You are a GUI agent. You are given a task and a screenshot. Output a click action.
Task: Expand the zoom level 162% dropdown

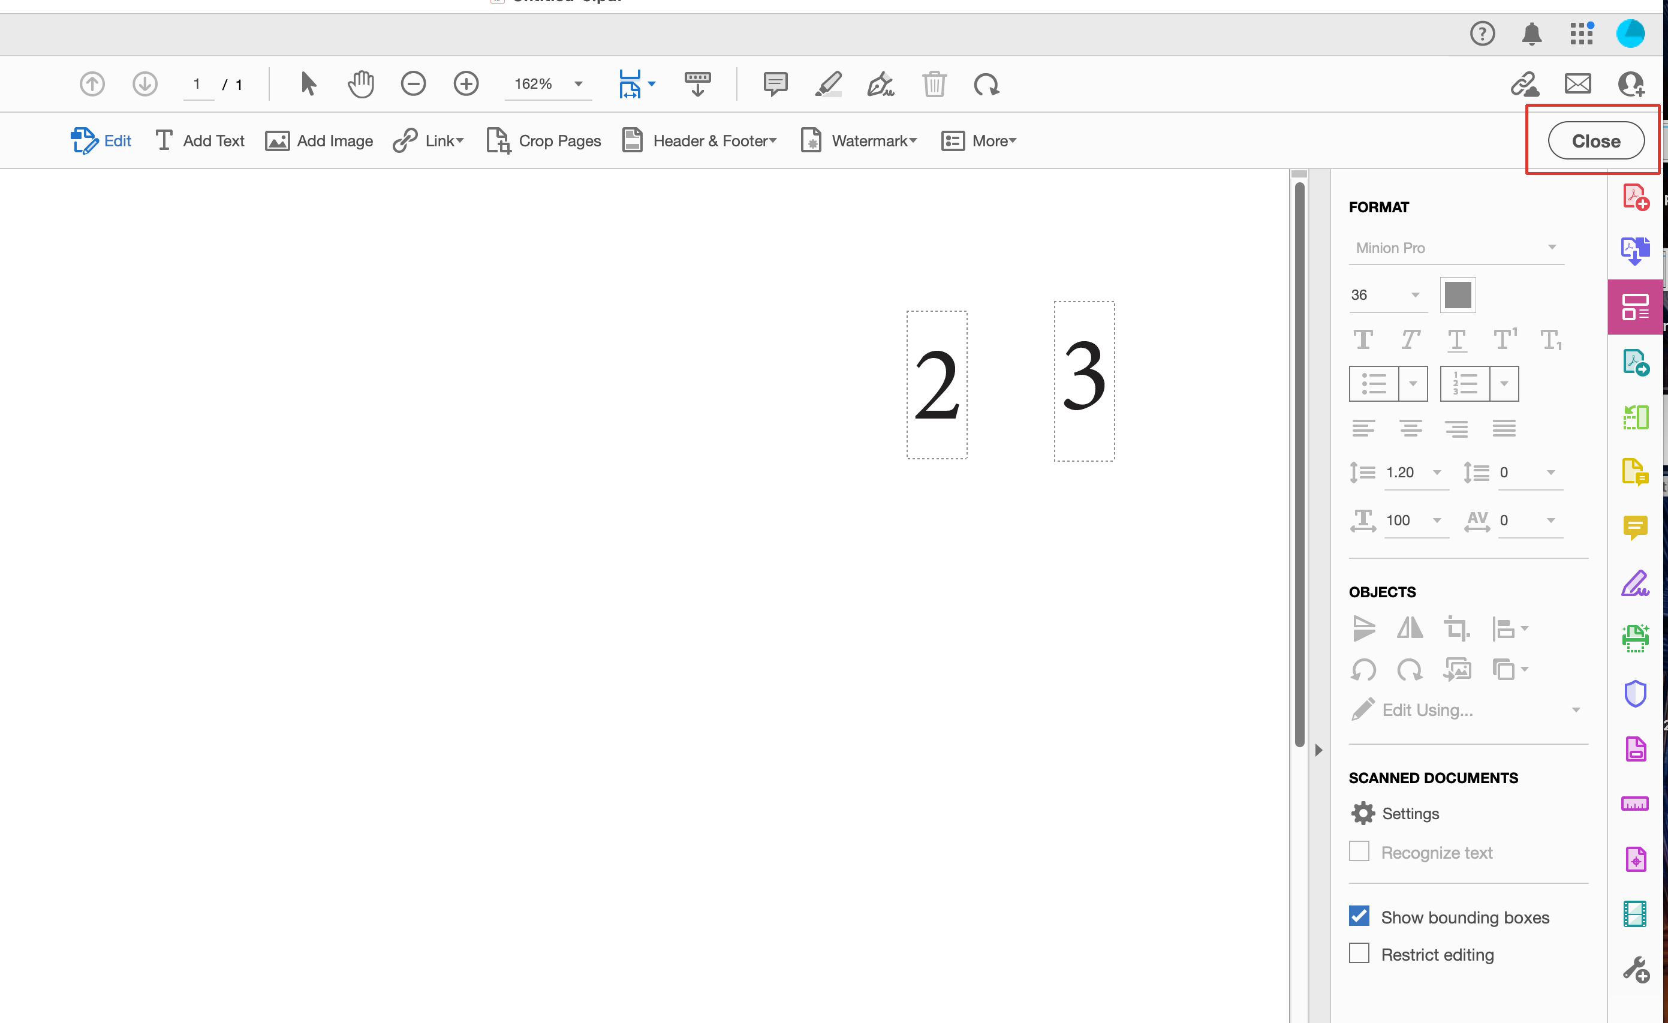(577, 83)
